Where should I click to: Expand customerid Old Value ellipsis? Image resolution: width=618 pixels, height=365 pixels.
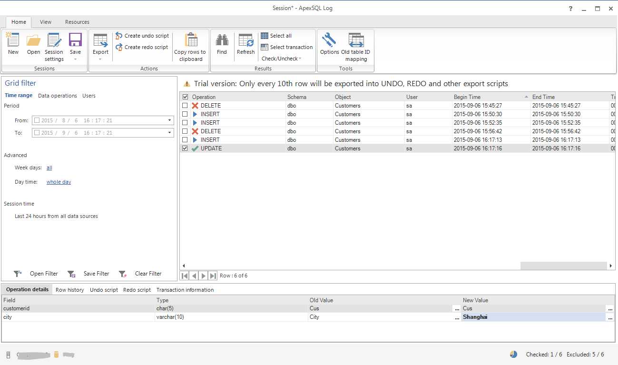pos(457,308)
